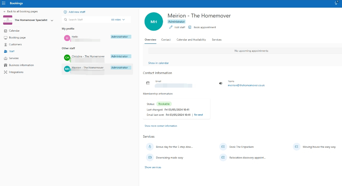
Task: Switch to the Contact tab
Action: [166, 40]
